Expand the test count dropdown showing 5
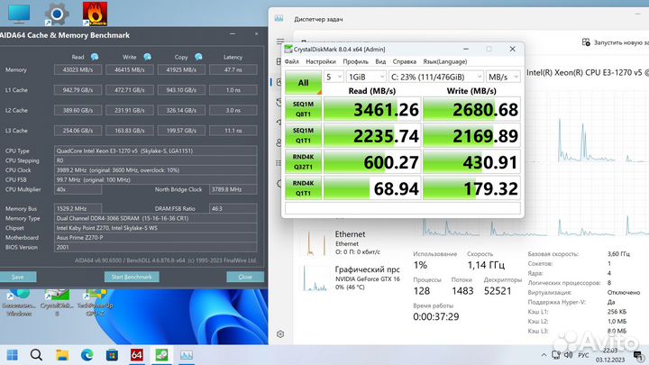The image size is (649, 365). click(334, 77)
